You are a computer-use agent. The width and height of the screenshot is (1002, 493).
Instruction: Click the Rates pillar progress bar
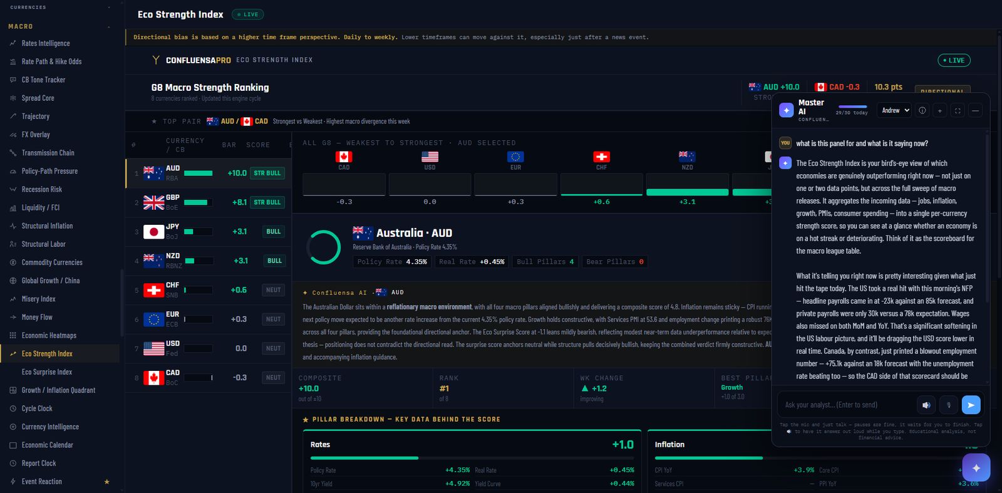[x=472, y=458]
